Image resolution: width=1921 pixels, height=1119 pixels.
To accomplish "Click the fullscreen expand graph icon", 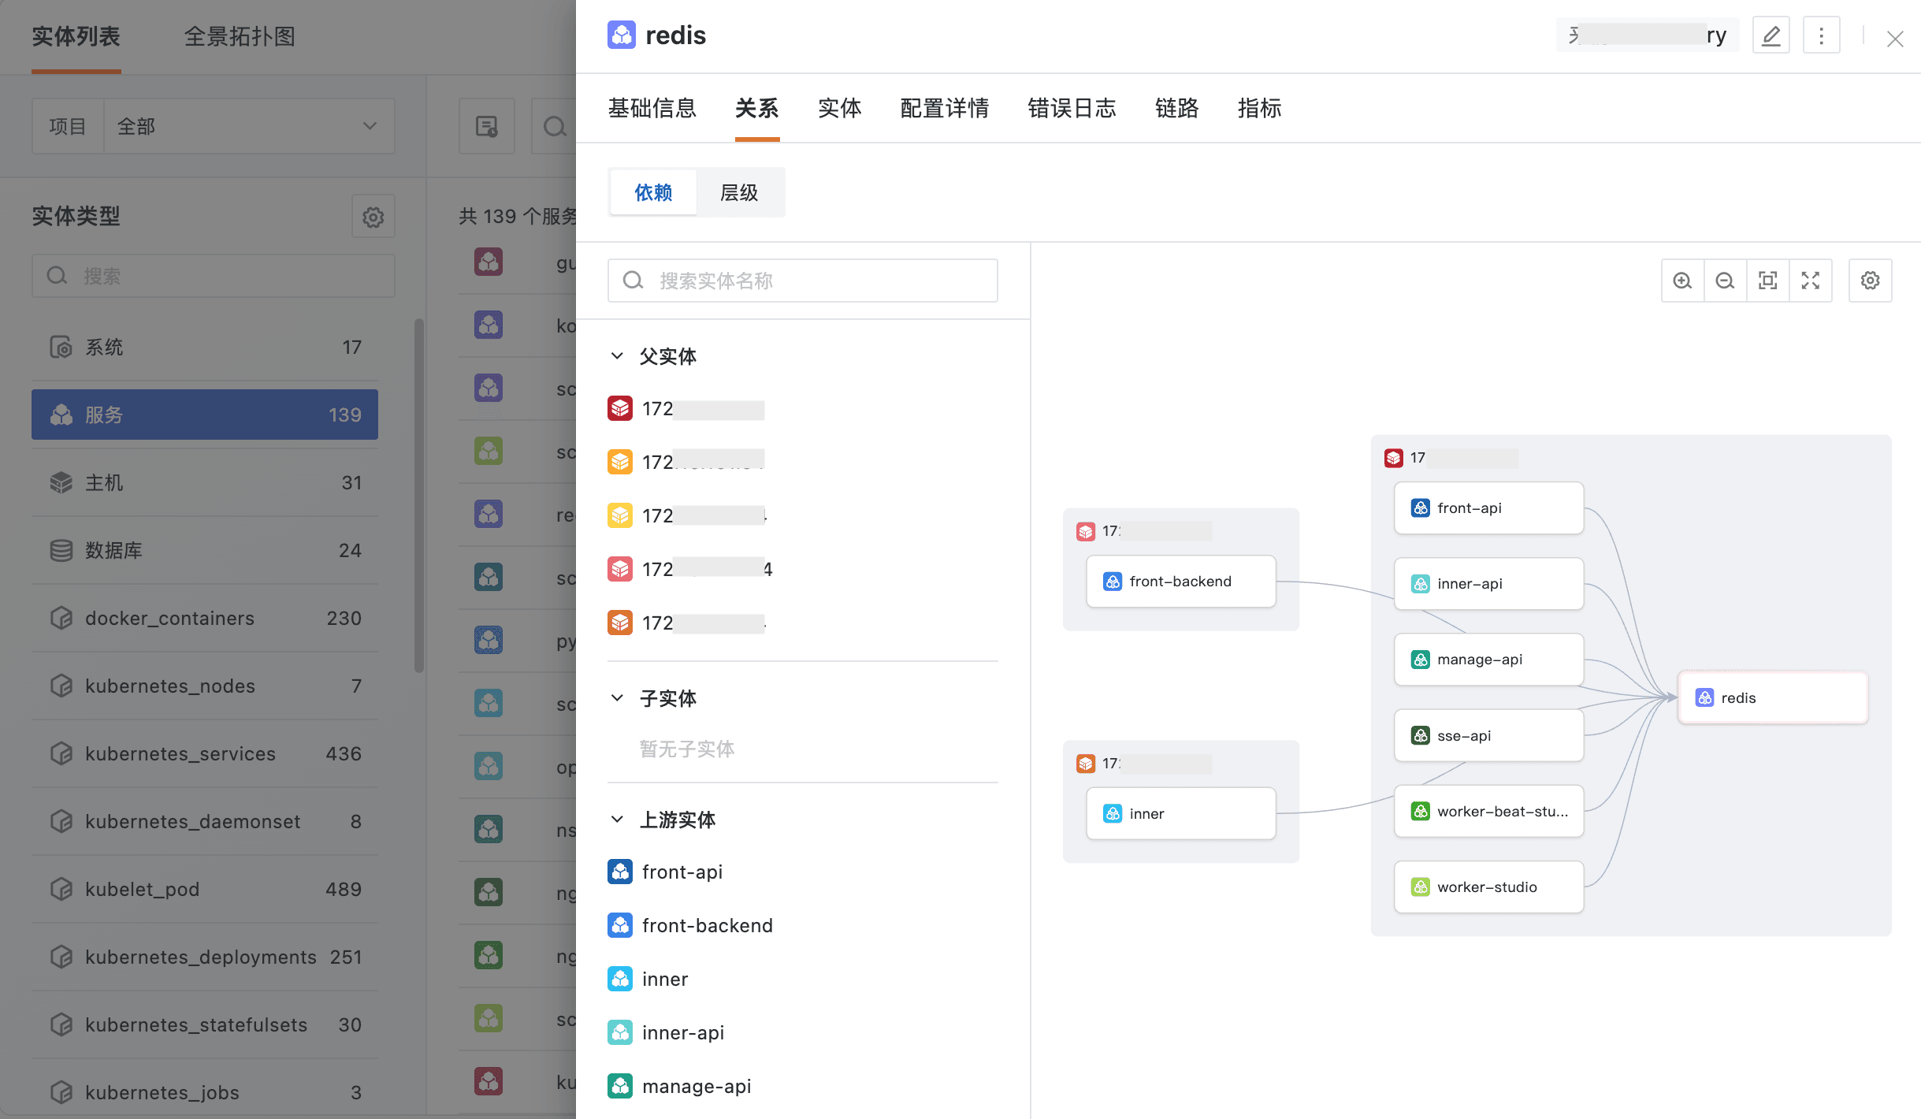I will pyautogui.click(x=1810, y=281).
